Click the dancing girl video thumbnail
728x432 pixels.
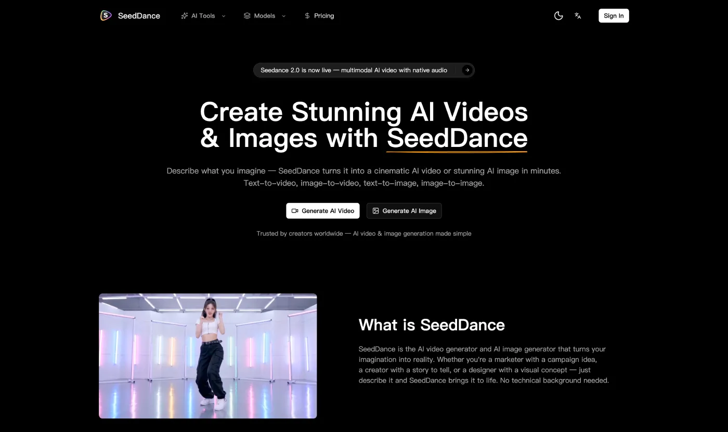tap(207, 356)
